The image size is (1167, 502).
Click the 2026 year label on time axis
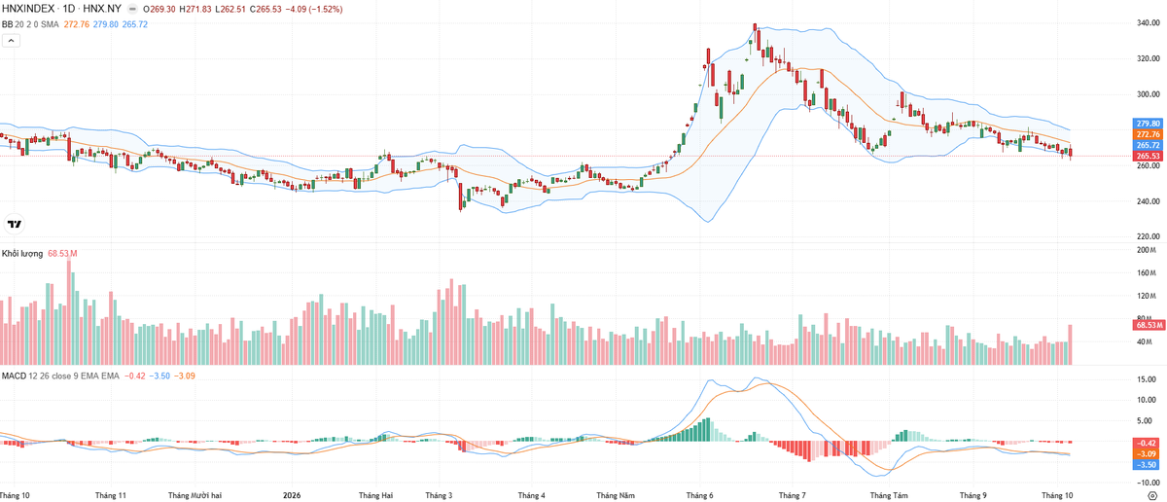pyautogui.click(x=293, y=495)
